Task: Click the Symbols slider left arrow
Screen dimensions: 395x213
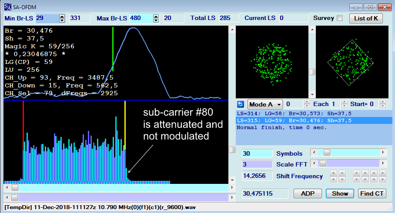Action: (314, 152)
